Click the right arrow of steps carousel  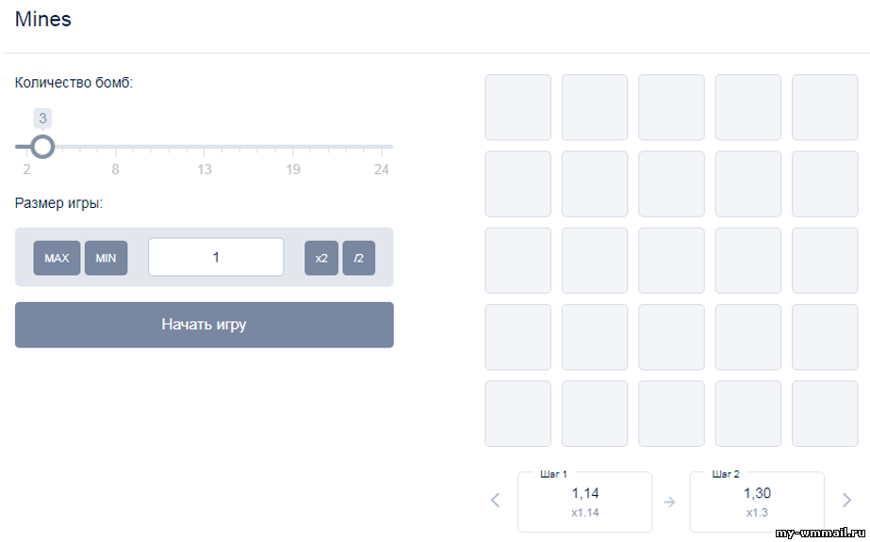(x=846, y=501)
